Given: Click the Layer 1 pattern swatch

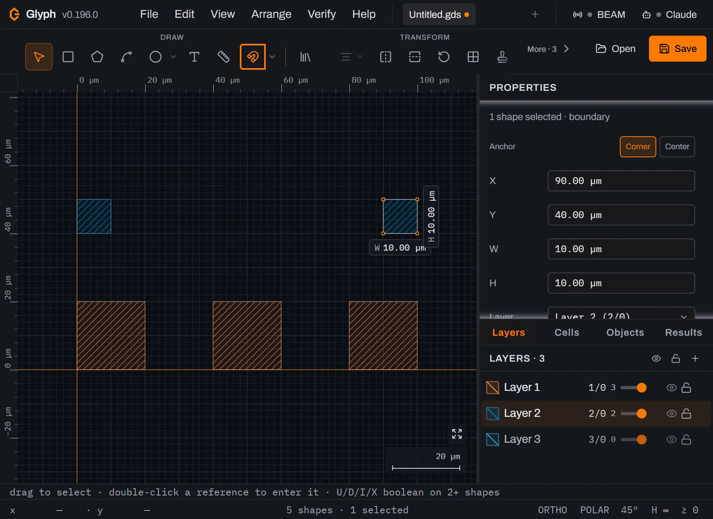Looking at the screenshot, I should tap(493, 388).
